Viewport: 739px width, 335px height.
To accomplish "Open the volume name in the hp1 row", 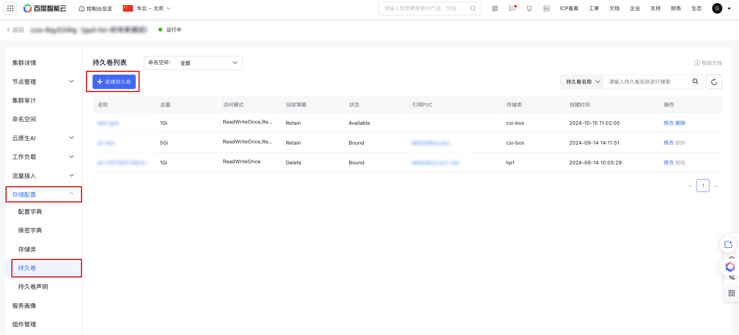I will coord(124,163).
